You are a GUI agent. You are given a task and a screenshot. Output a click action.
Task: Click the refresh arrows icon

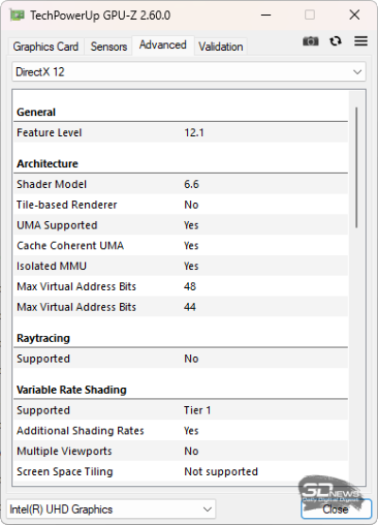pos(335,42)
